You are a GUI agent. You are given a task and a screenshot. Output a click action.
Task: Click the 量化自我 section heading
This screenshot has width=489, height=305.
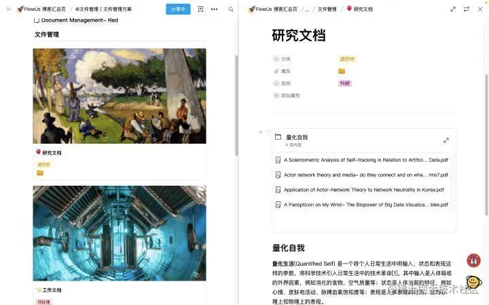coord(288,248)
